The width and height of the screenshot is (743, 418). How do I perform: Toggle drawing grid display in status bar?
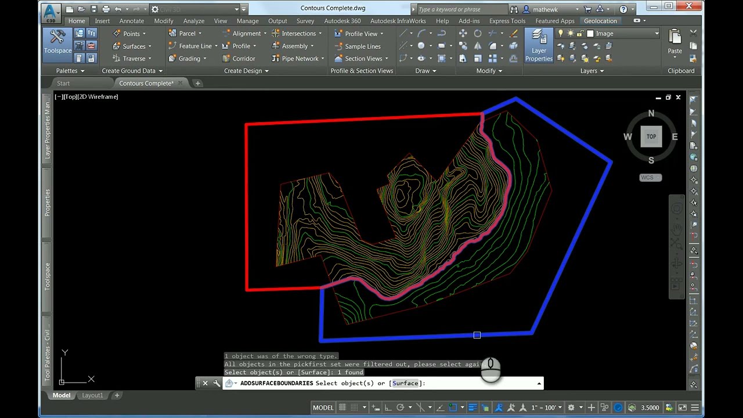click(x=342, y=408)
